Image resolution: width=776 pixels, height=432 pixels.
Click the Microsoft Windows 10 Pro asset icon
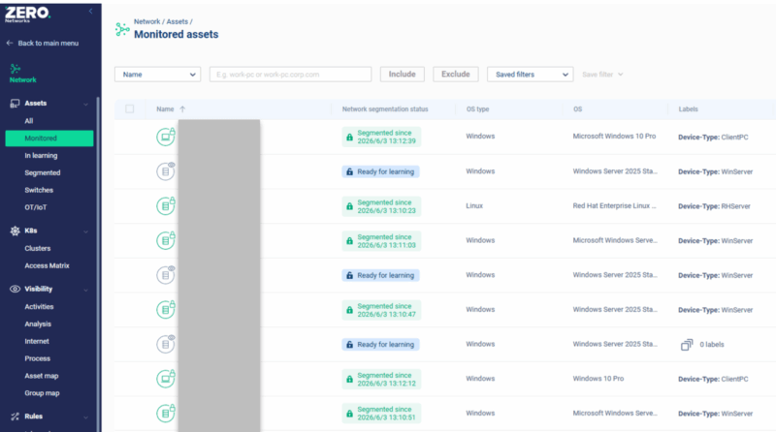pyautogui.click(x=166, y=137)
